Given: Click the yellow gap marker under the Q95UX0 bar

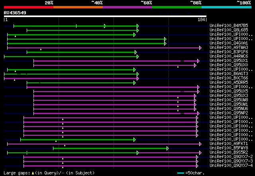Looking at the screenshot, I should tap(178, 67).
